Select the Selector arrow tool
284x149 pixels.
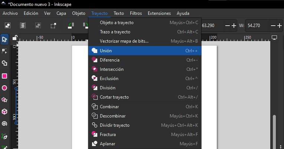[x=4, y=40]
